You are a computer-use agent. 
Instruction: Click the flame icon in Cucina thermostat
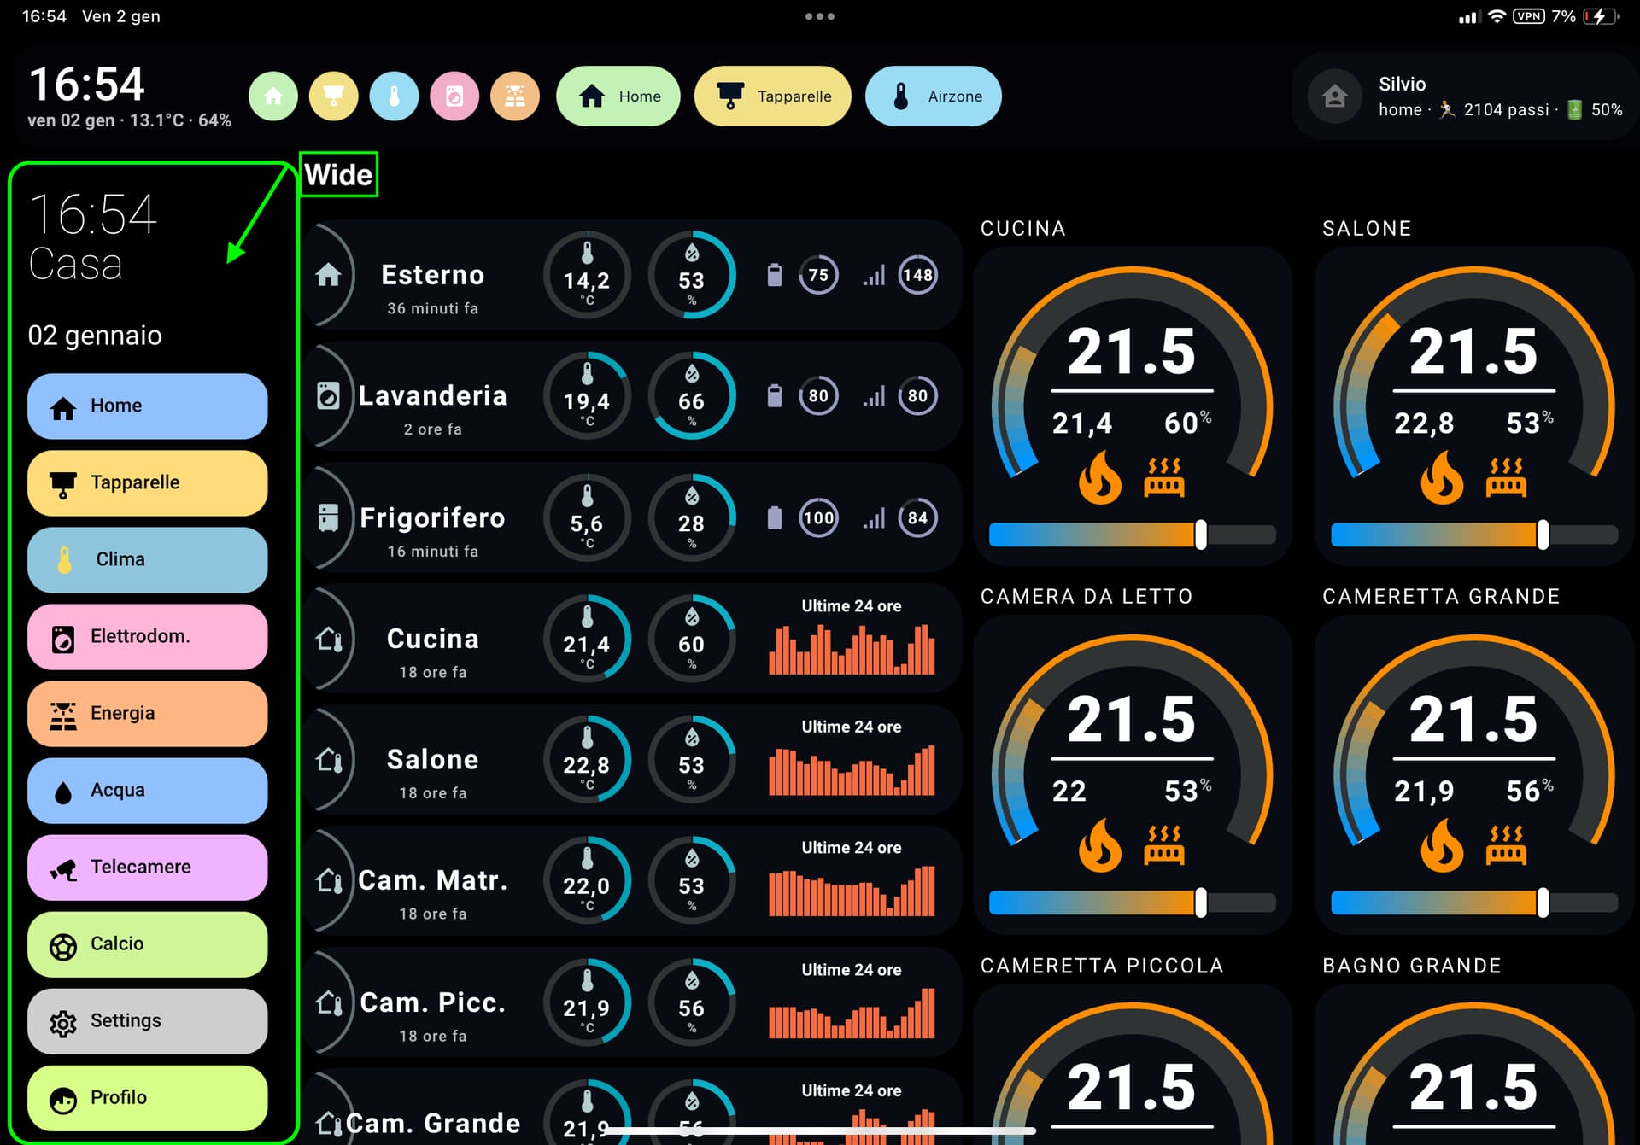click(1099, 478)
